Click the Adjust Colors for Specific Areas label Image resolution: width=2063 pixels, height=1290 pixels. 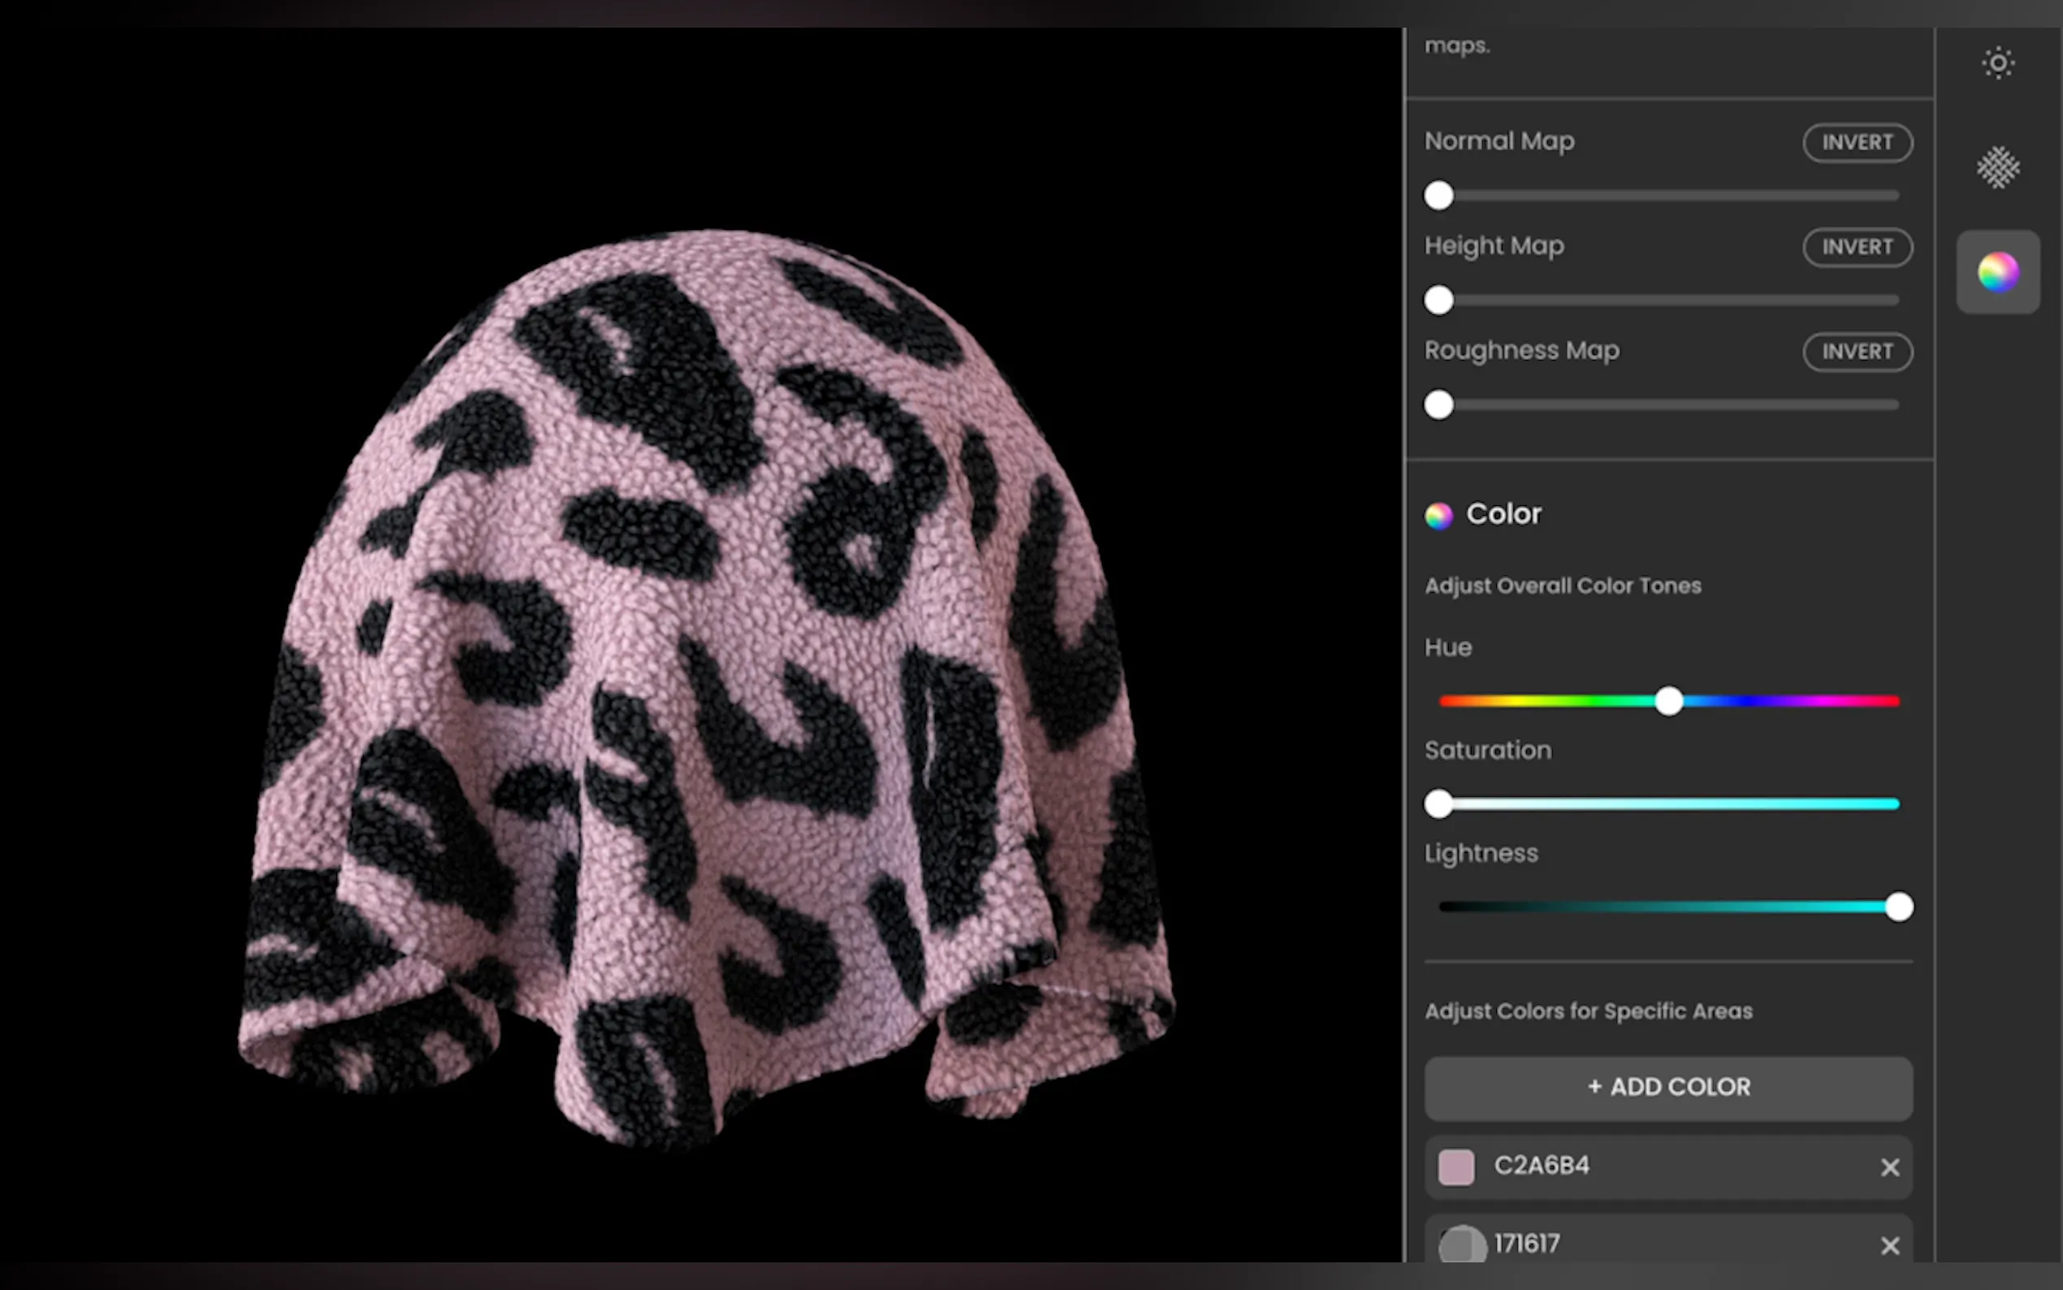click(x=1588, y=1011)
